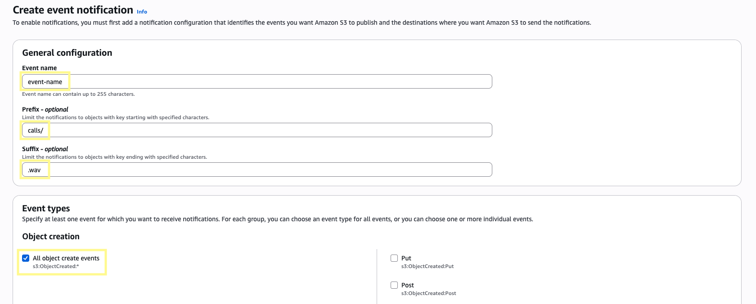Image resolution: width=756 pixels, height=304 pixels.
Task: Click the "Post" option label
Action: tap(407, 285)
